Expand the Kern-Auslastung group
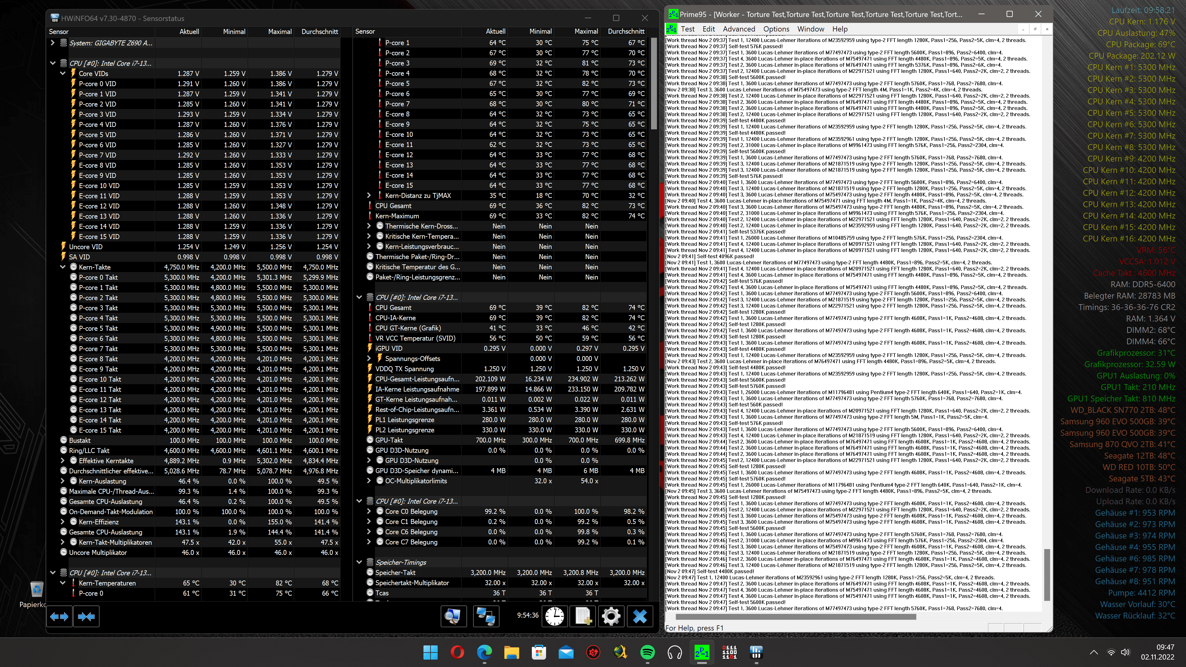 click(x=63, y=481)
